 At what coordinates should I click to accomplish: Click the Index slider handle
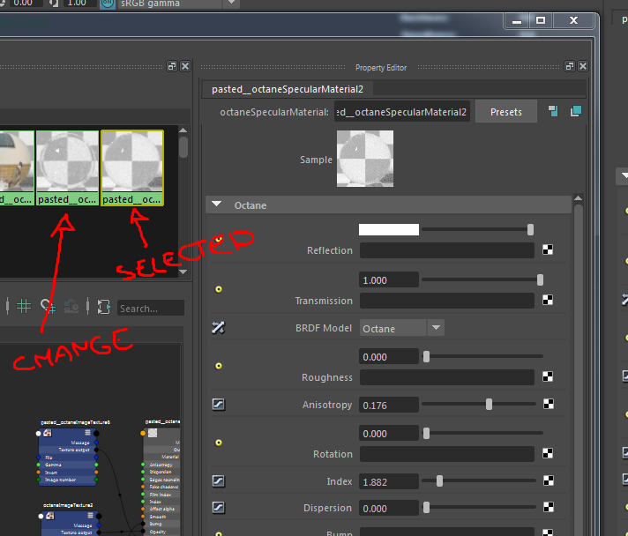439,480
